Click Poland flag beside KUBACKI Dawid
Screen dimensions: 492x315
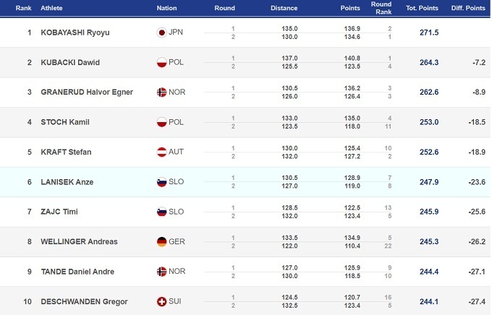pos(162,62)
